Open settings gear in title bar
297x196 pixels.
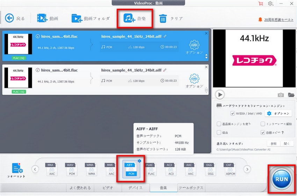(270, 3)
